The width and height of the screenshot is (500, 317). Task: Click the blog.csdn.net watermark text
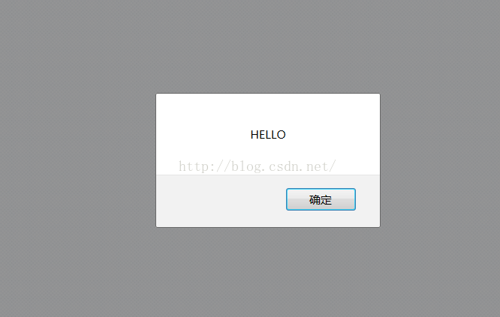(x=257, y=166)
